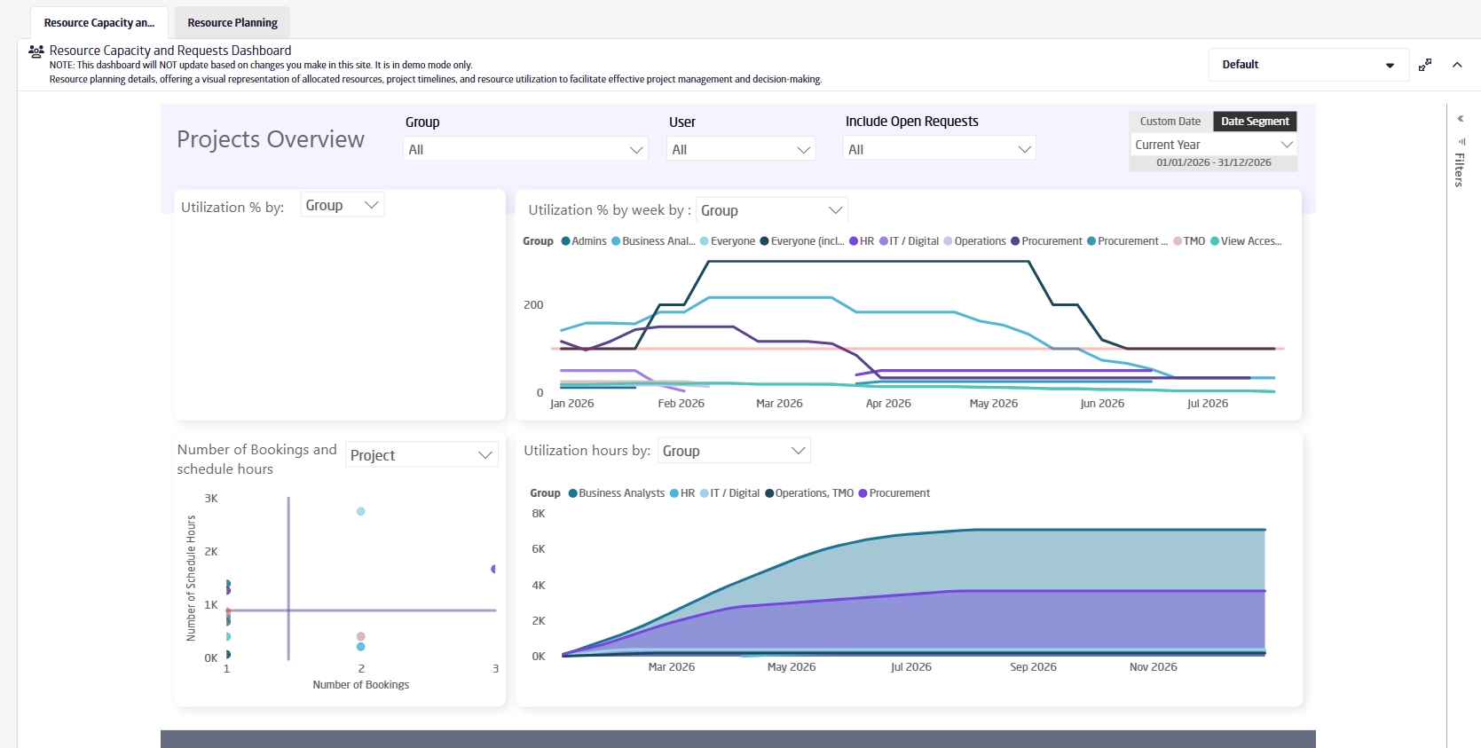Click the Projects Overview heading
Screen dimensions: 1481x748
click(271, 139)
